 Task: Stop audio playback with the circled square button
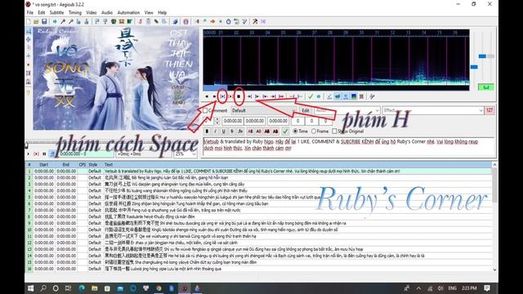239,96
